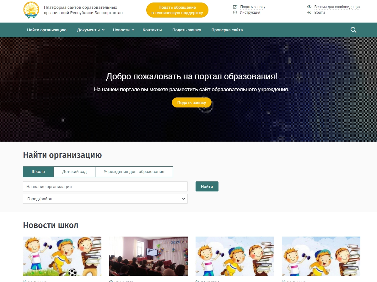This screenshot has width=377, height=282.
Task: Open the Город/район selection dropdown
Action: pos(105,199)
